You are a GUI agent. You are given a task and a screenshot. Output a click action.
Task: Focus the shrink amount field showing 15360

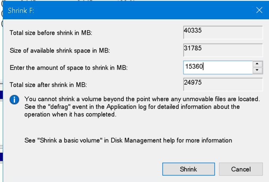tap(218, 67)
